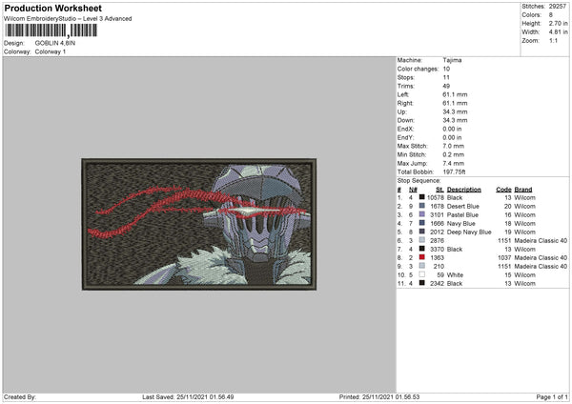The width and height of the screenshot is (572, 404).
Task: Click the light blue swatch in row 6
Action: [421, 240]
